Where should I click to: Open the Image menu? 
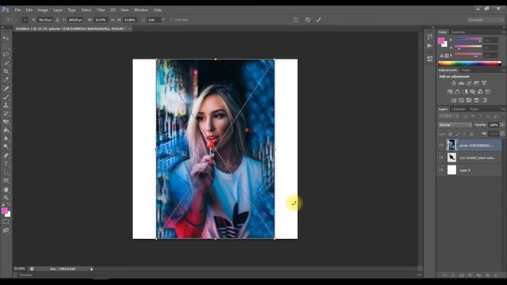tap(43, 10)
